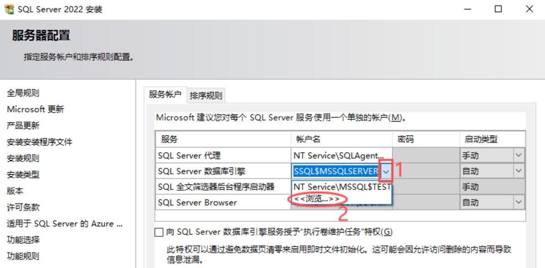Image resolution: width=545 pixels, height=268 pixels.
Task: Click the 手动 startup value for 全文筛选器
Action: [x=492, y=187]
